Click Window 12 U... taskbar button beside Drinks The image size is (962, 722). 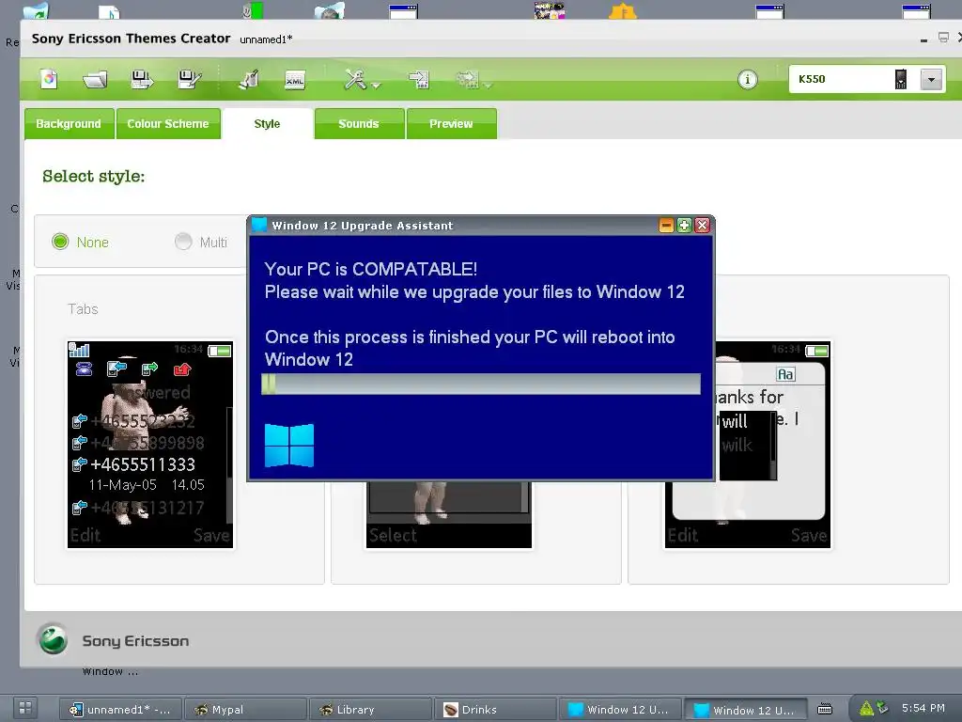[x=620, y=710]
